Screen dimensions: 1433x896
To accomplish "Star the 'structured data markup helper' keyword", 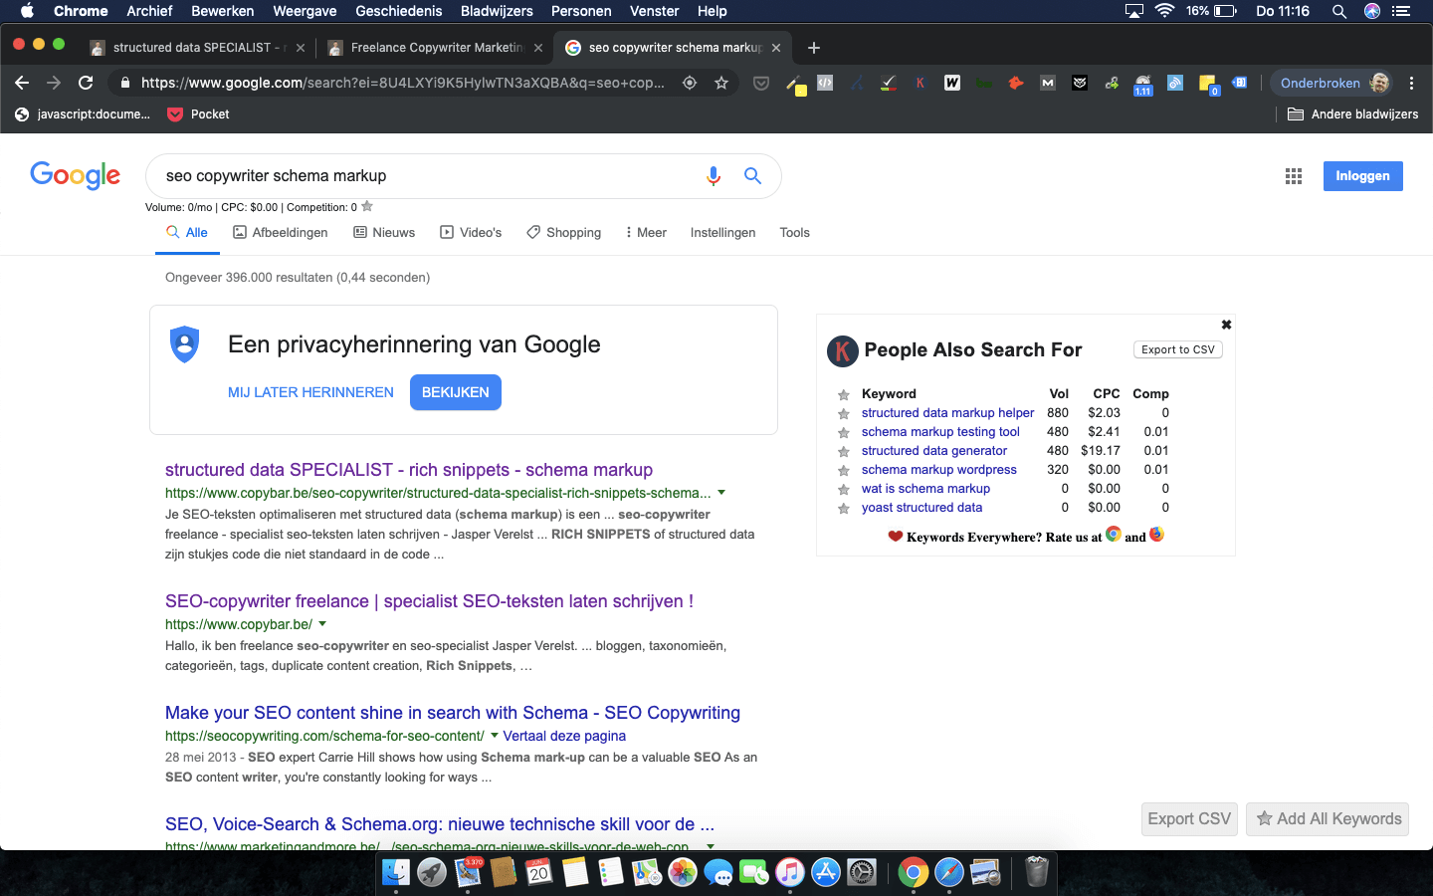I will point(843,413).
